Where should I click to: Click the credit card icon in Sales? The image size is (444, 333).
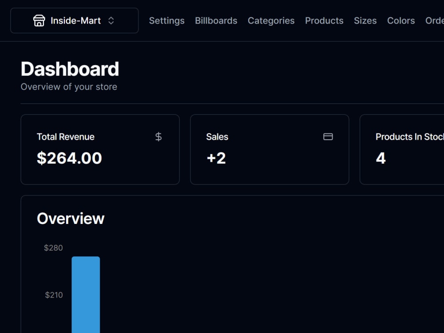tap(328, 137)
